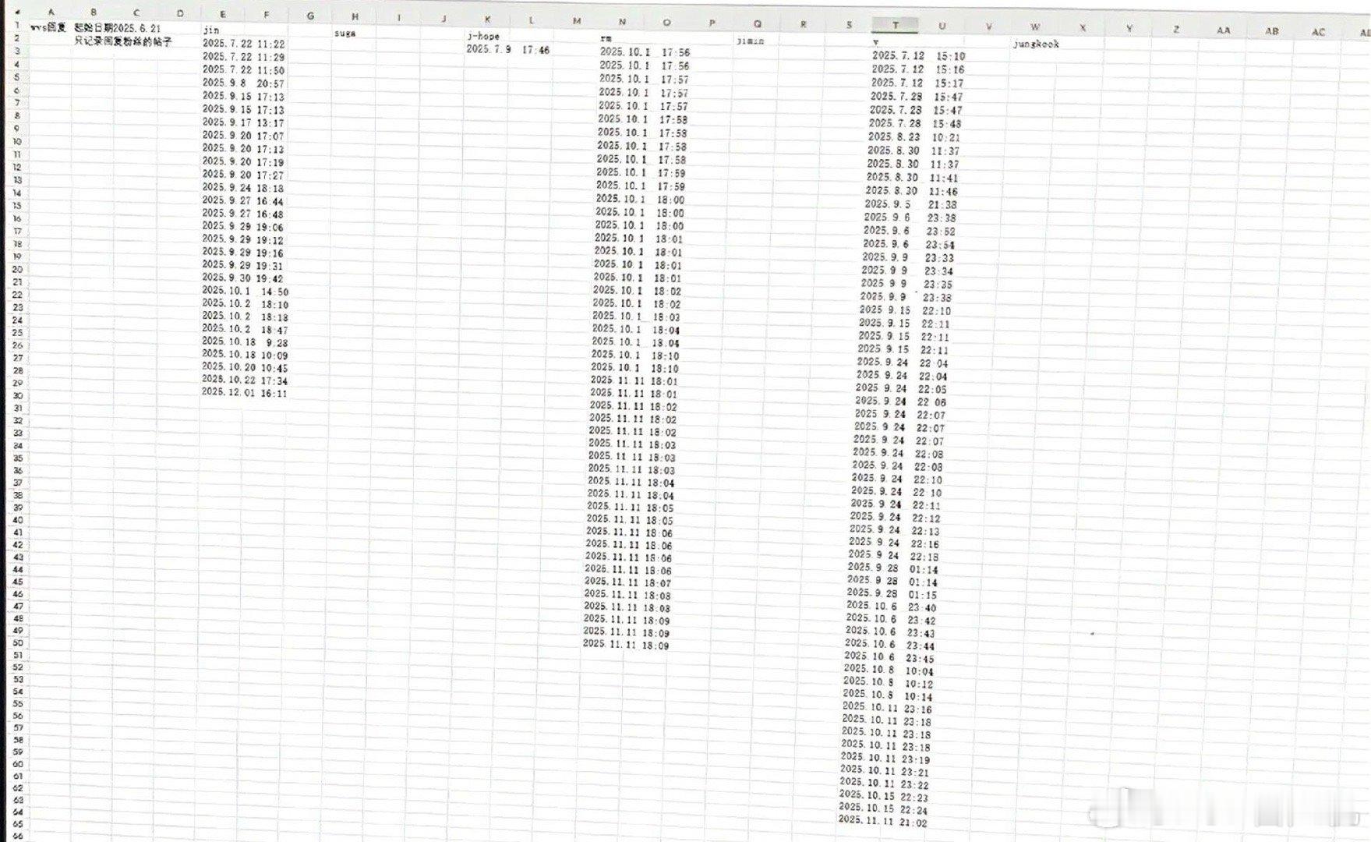The height and width of the screenshot is (842, 1371).
Task: Click the cell "2025.9.17 13:17"
Action: pyautogui.click(x=243, y=122)
